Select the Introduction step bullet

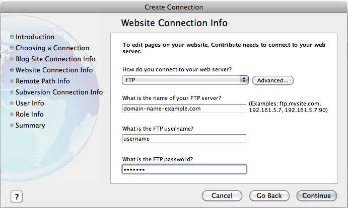coord(12,37)
